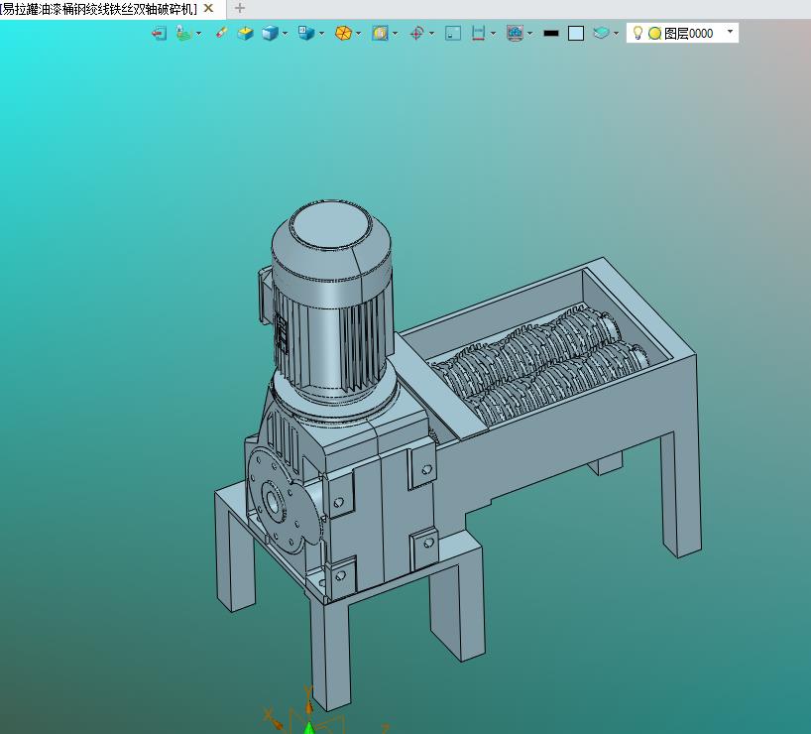Click the yellow-topped box icon
The image size is (811, 734).
[x=245, y=33]
